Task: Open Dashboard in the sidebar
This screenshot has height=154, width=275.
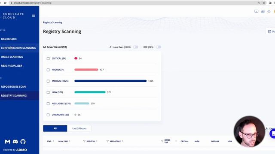Action: (x=9, y=39)
